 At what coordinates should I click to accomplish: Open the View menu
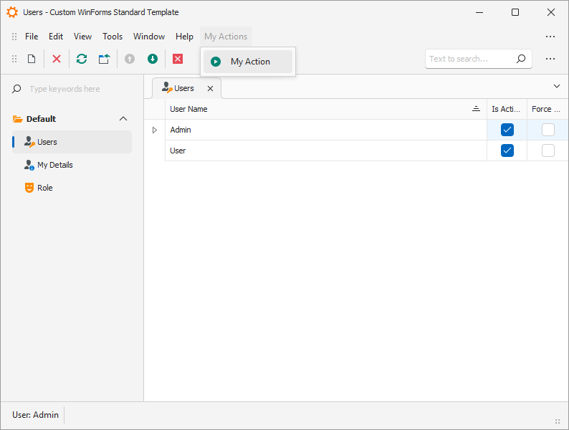(x=82, y=37)
